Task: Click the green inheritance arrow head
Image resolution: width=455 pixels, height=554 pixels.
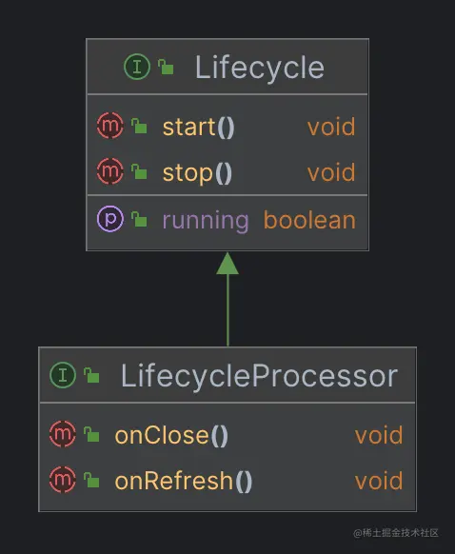Action: point(227,264)
